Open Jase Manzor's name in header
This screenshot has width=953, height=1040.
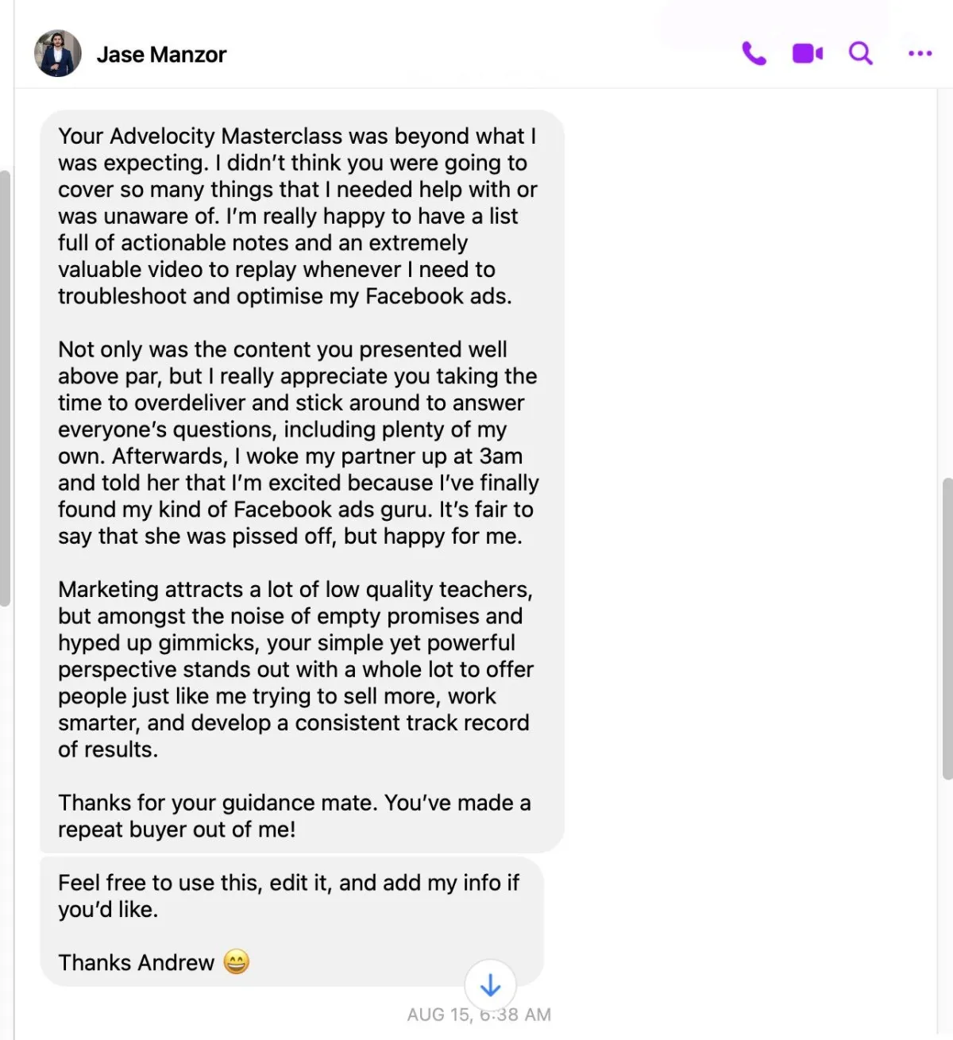tap(161, 55)
